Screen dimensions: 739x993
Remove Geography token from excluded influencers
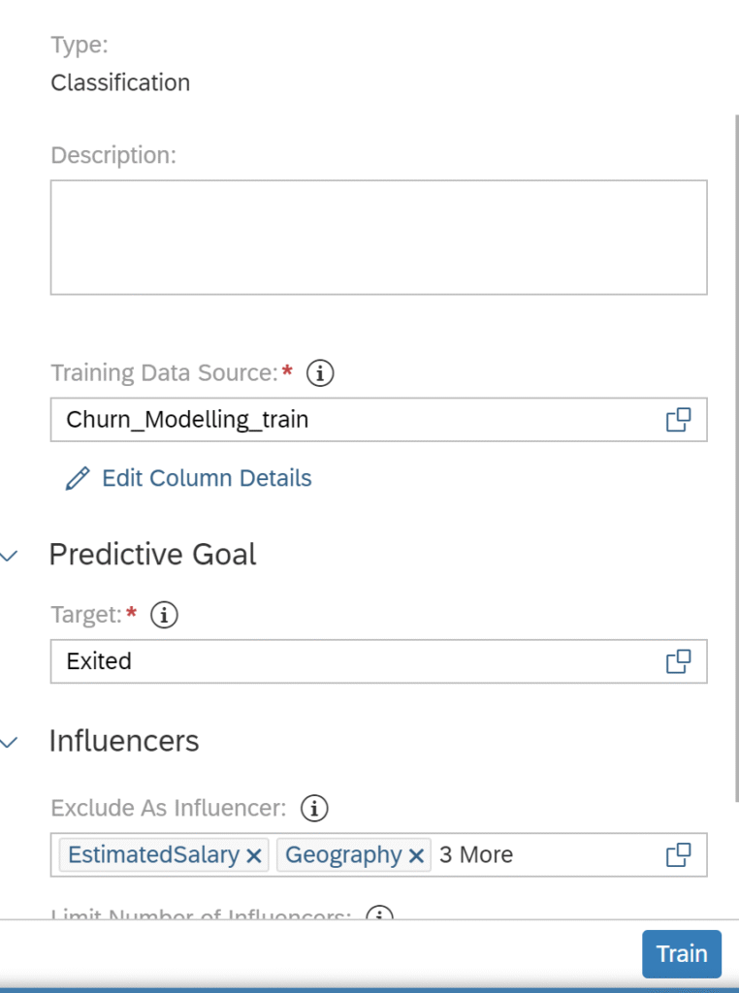click(416, 855)
